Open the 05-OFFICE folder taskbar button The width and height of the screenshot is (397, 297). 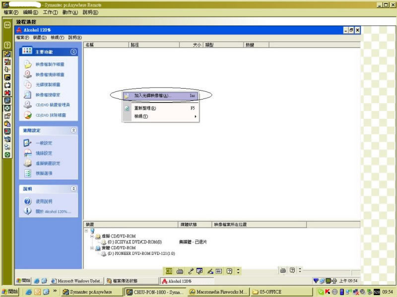point(281,292)
